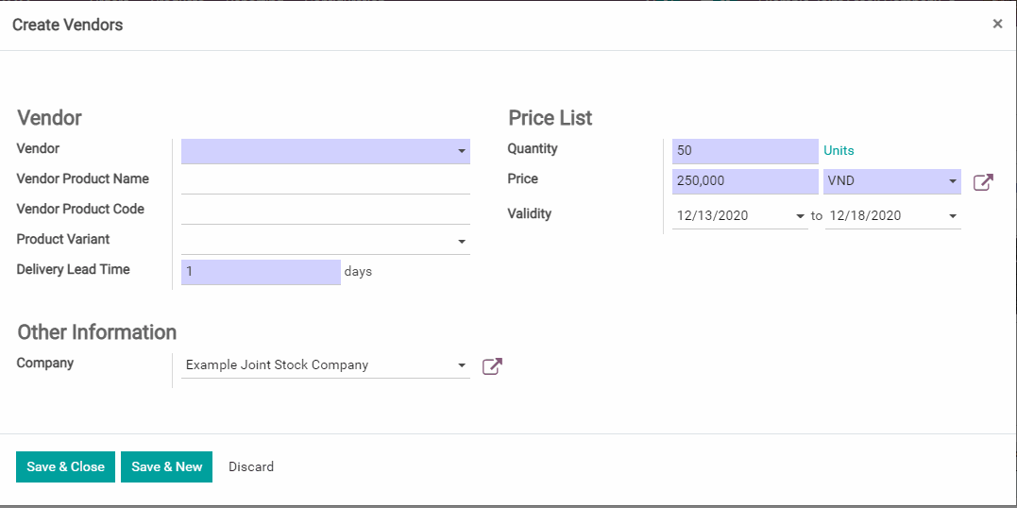
Task: Discard the vendor form
Action: pyautogui.click(x=251, y=466)
